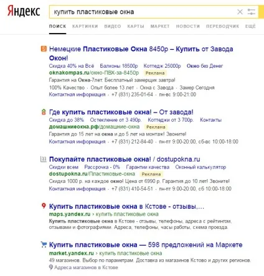Open 'Немецкие Пластиковые Окна 8450р' result
The height and width of the screenshot is (276, 264).
coord(141,53)
